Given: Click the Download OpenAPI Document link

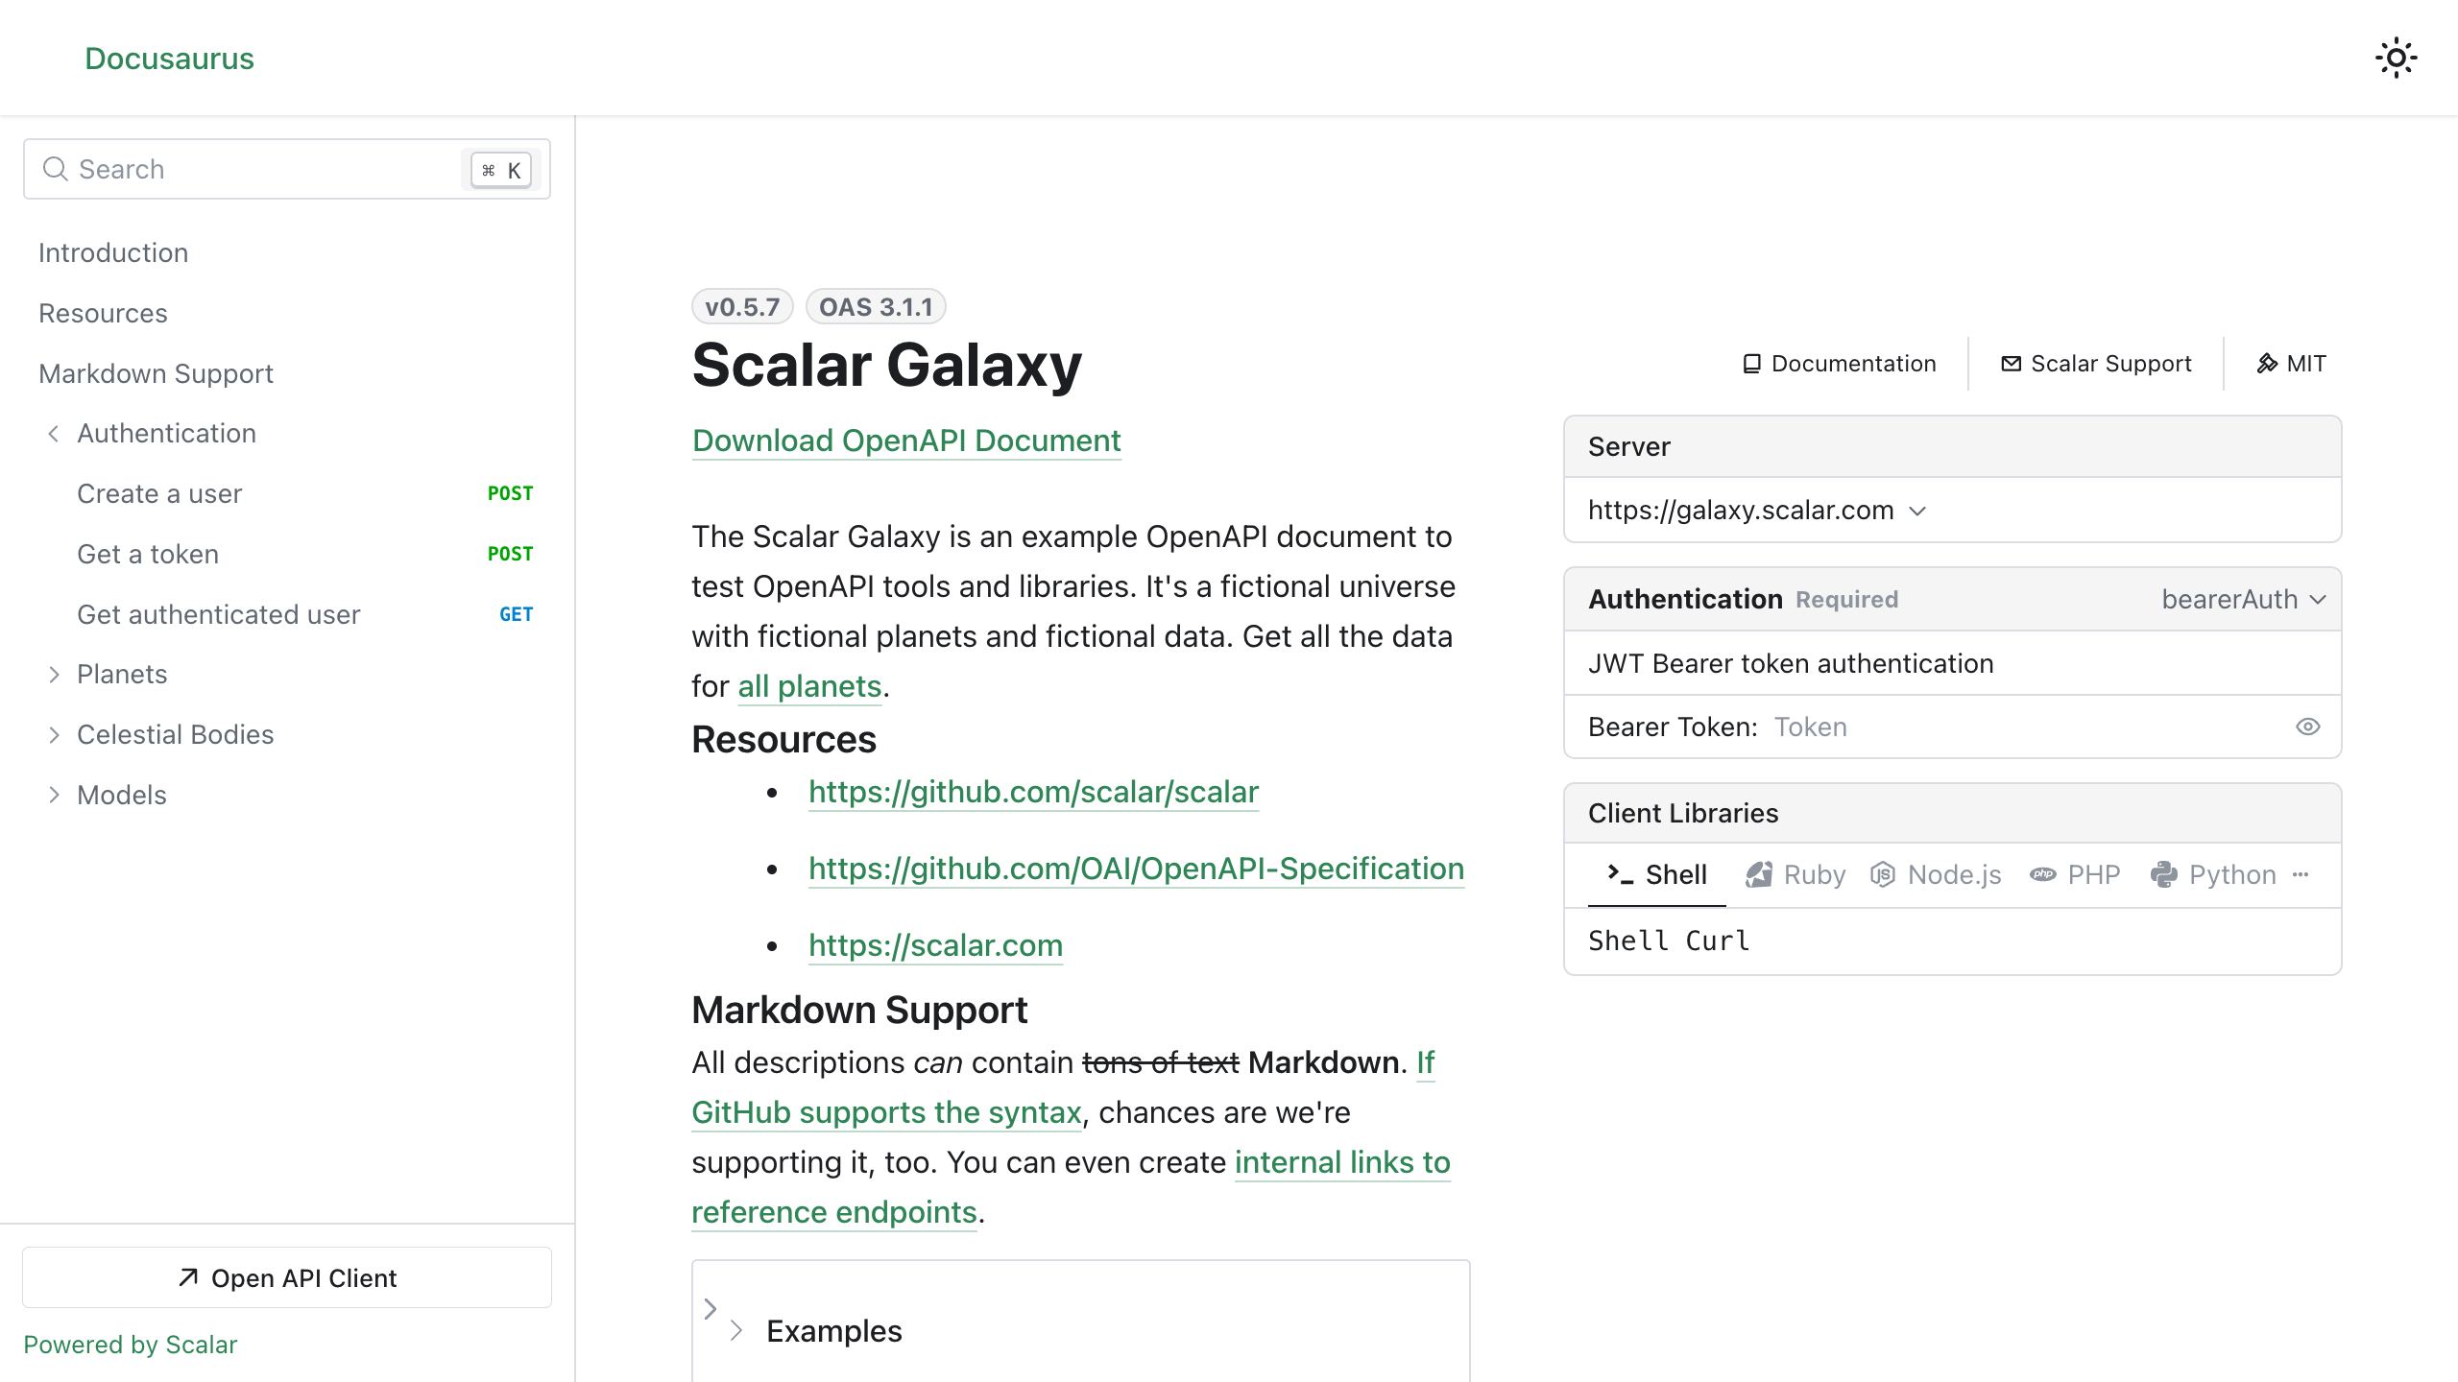Looking at the screenshot, I should (905, 441).
